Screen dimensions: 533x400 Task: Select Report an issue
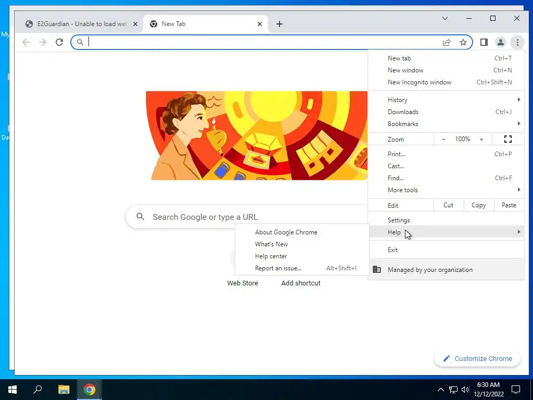[302, 268]
